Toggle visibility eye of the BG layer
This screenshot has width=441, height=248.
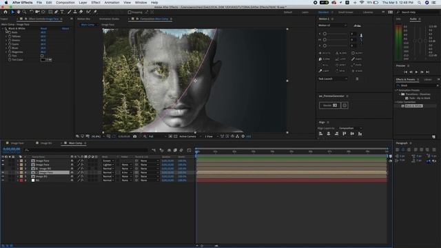coord(3,180)
